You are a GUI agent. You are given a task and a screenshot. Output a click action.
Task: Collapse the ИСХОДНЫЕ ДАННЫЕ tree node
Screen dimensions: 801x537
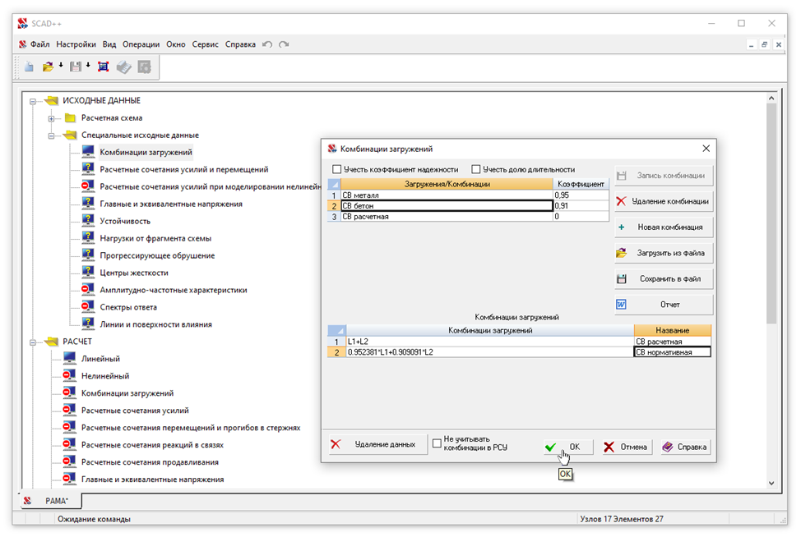tap(33, 101)
